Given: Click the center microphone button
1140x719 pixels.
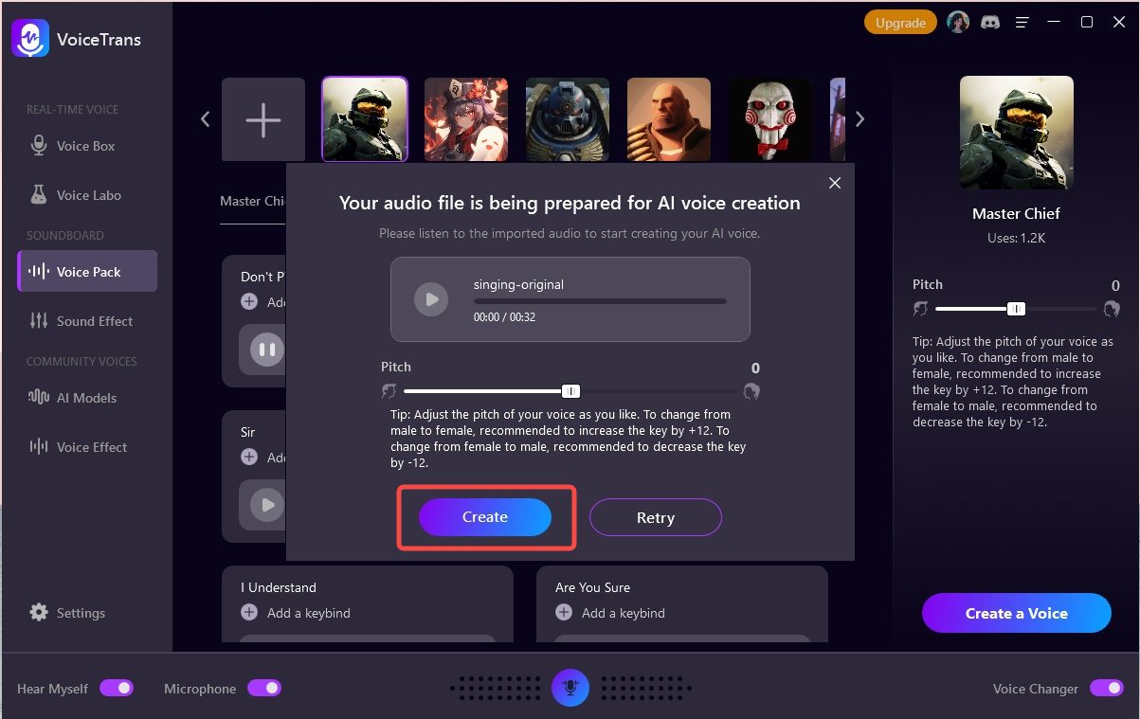Looking at the screenshot, I should (570, 688).
